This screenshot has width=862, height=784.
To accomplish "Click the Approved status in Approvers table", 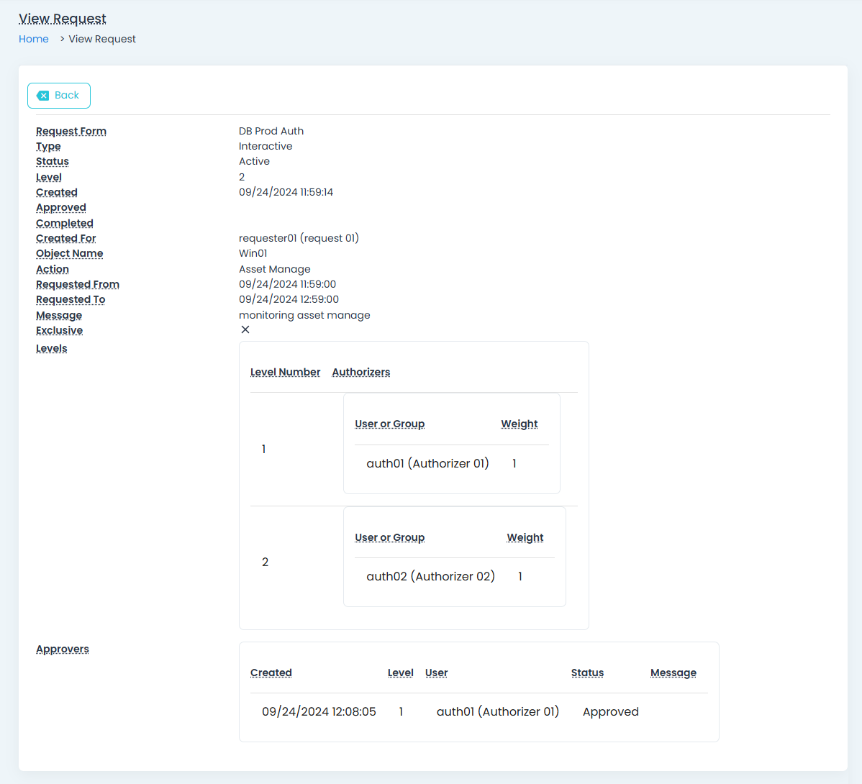I will click(x=611, y=711).
